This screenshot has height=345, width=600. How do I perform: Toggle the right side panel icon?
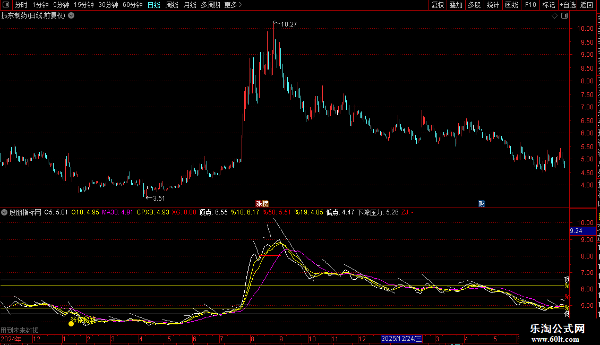564,16
